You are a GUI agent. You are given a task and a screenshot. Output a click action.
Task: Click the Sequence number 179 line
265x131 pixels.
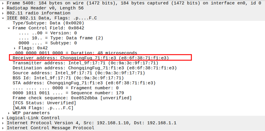[x=65, y=93]
